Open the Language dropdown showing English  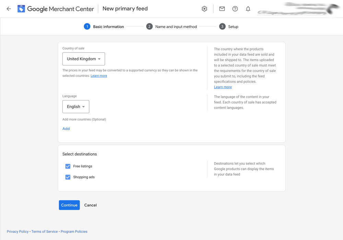pyautogui.click(x=76, y=107)
